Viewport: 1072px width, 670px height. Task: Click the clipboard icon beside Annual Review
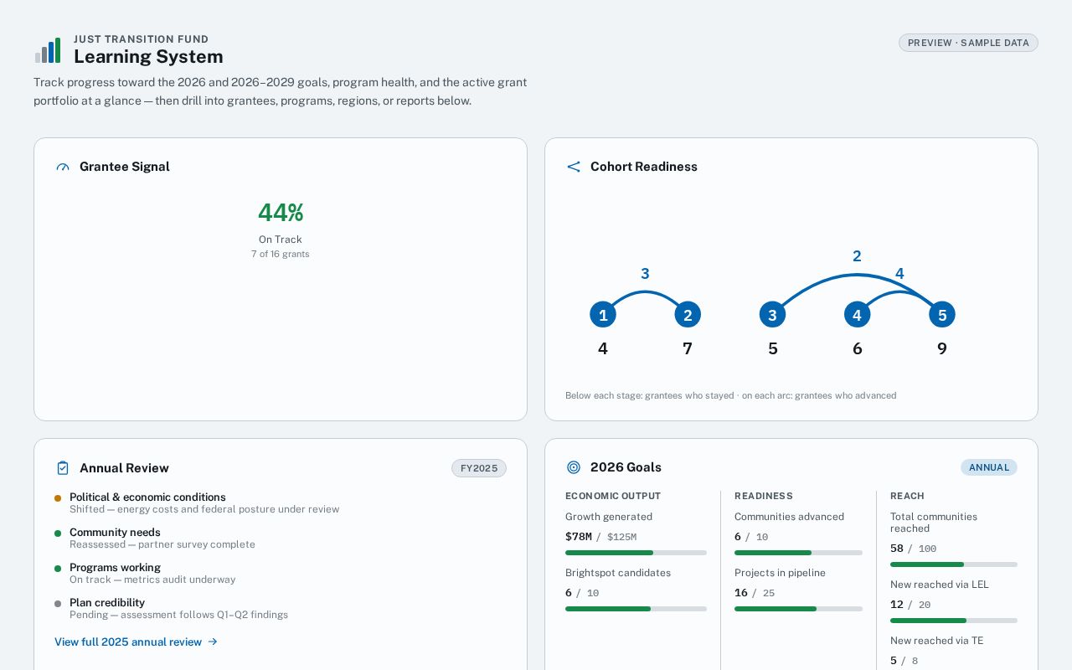[63, 468]
